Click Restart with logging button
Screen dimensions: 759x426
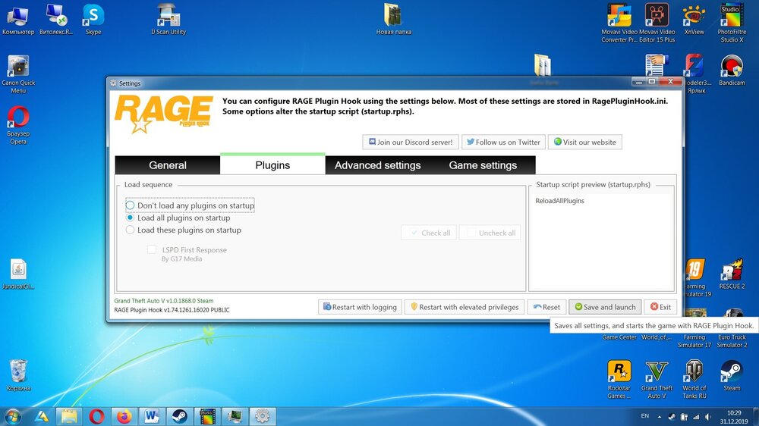(x=360, y=307)
